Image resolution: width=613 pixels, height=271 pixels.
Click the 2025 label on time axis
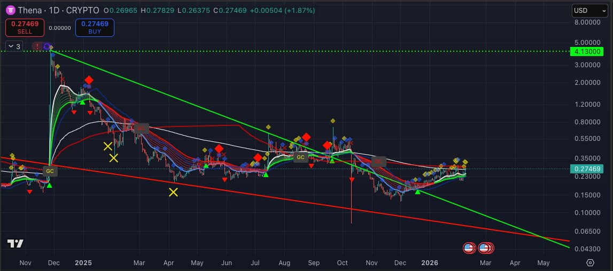click(x=83, y=263)
